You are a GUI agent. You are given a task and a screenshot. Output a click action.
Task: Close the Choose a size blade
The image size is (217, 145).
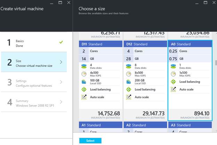point(214,2)
